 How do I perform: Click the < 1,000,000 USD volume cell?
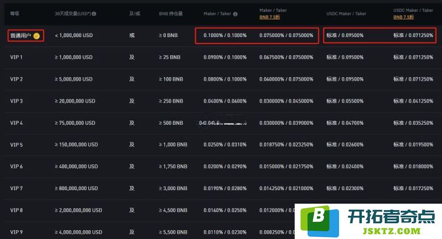pyautogui.click(x=74, y=35)
